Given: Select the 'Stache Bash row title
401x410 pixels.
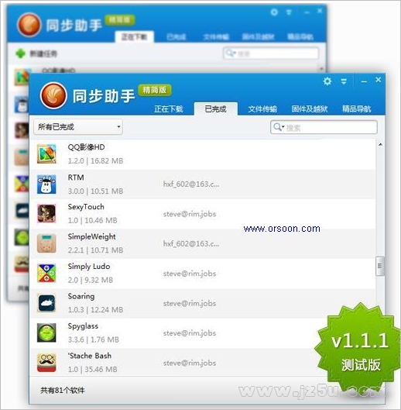Looking at the screenshot, I should [90, 356].
